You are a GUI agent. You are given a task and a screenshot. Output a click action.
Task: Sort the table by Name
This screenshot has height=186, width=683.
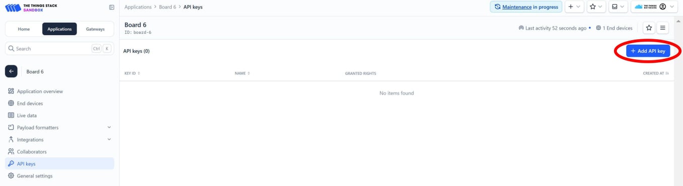click(x=242, y=73)
